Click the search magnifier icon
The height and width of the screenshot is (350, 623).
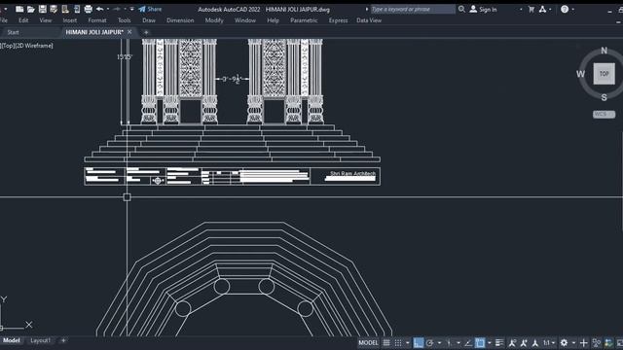(461, 9)
